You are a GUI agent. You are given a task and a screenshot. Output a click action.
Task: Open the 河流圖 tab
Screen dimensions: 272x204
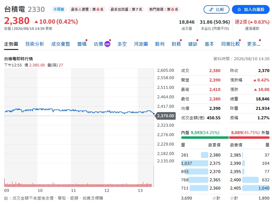pos(141,44)
